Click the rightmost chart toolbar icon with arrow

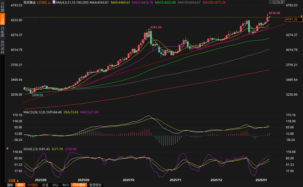click(x=283, y=2)
